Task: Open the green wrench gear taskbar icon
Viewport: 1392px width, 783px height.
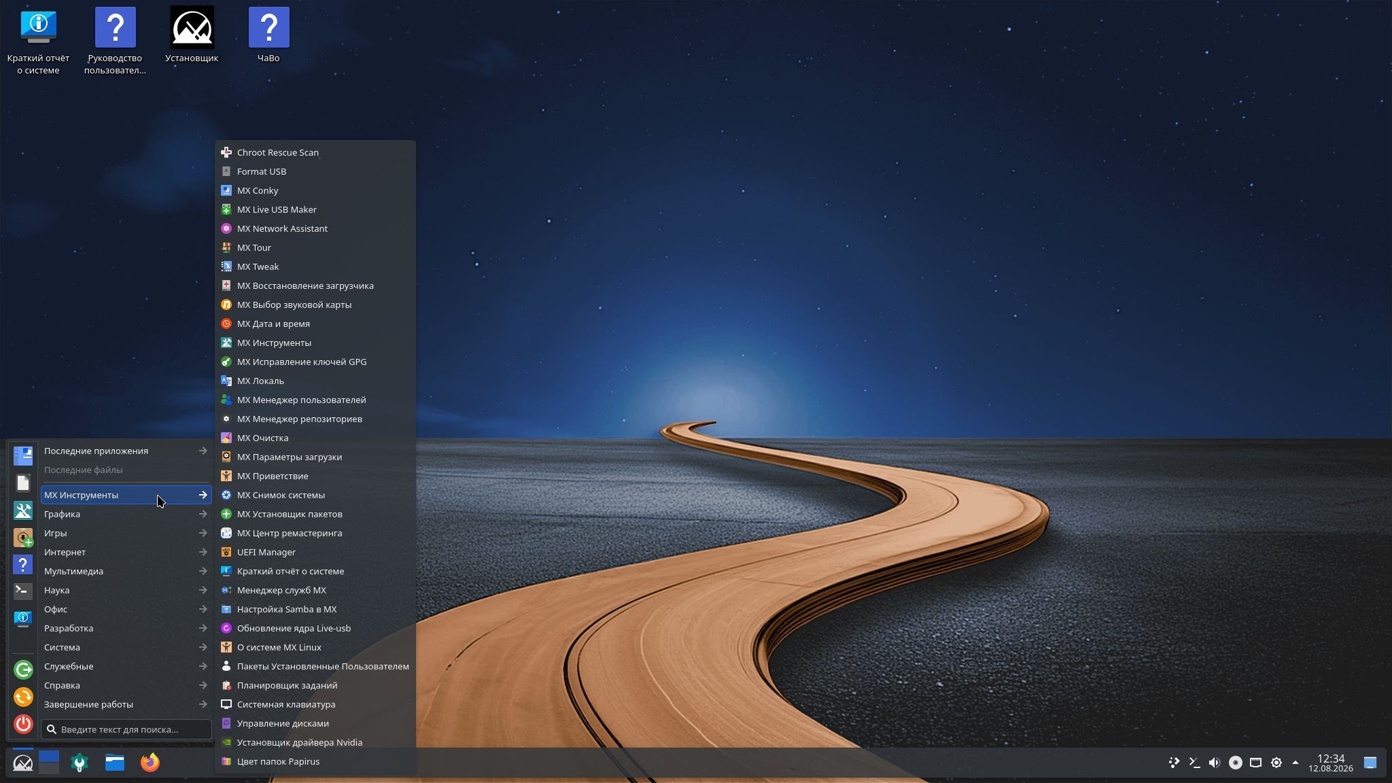Action: tap(80, 763)
